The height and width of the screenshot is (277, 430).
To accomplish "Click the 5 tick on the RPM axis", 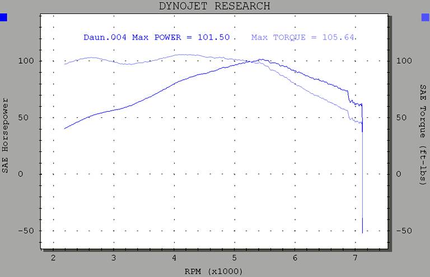I will tap(235, 257).
